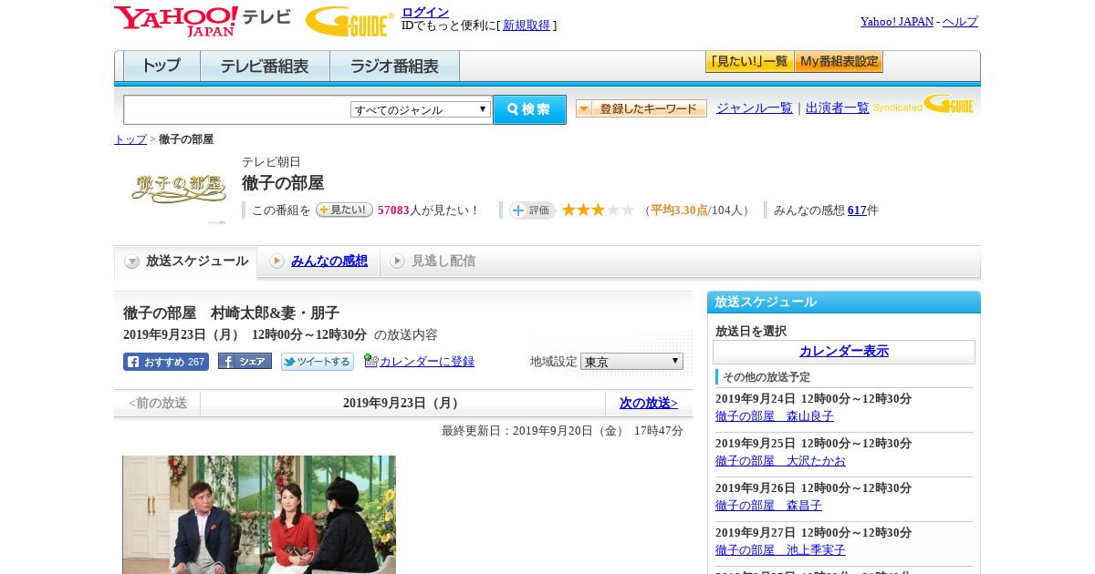The width and height of the screenshot is (1095, 574).
Task: Open the 617 reviews count link
Action: 857,210
